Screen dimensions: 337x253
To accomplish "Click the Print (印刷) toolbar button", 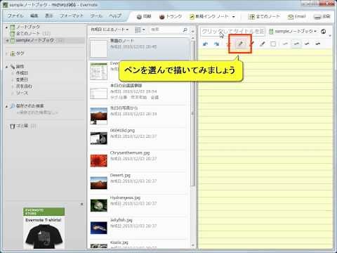I will coord(322,16).
